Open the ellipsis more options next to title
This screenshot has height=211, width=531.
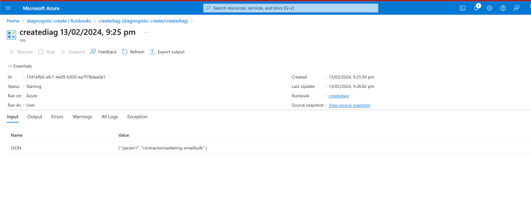(146, 33)
